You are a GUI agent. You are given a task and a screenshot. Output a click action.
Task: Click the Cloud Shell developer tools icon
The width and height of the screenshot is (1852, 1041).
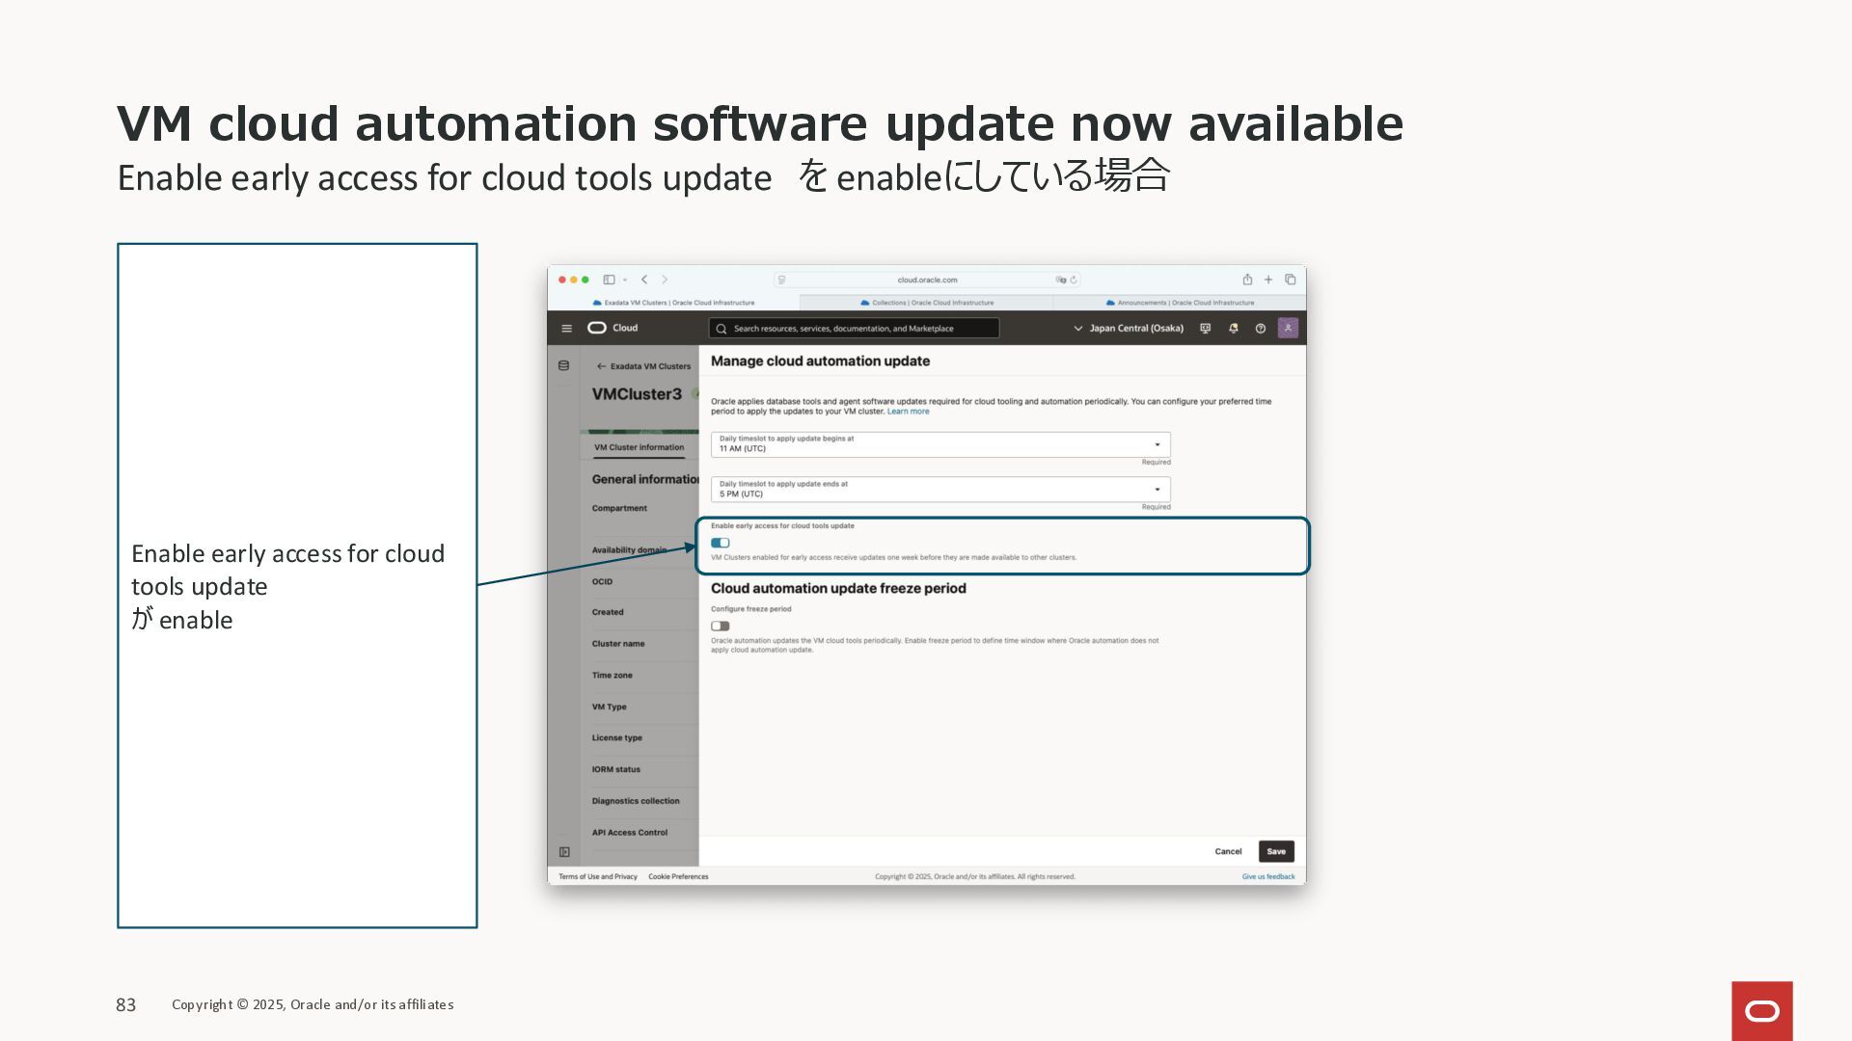coord(1205,329)
